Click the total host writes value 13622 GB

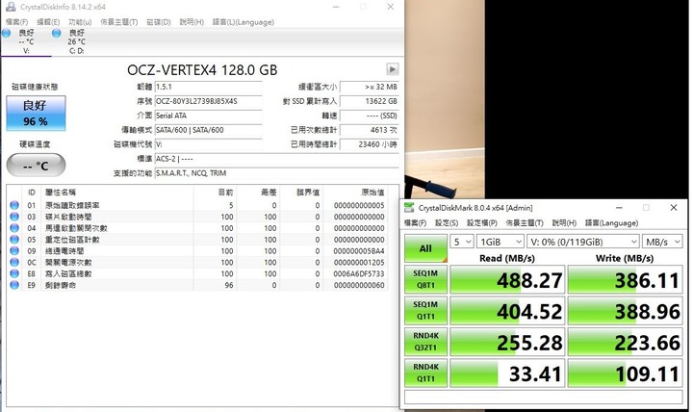coord(369,101)
